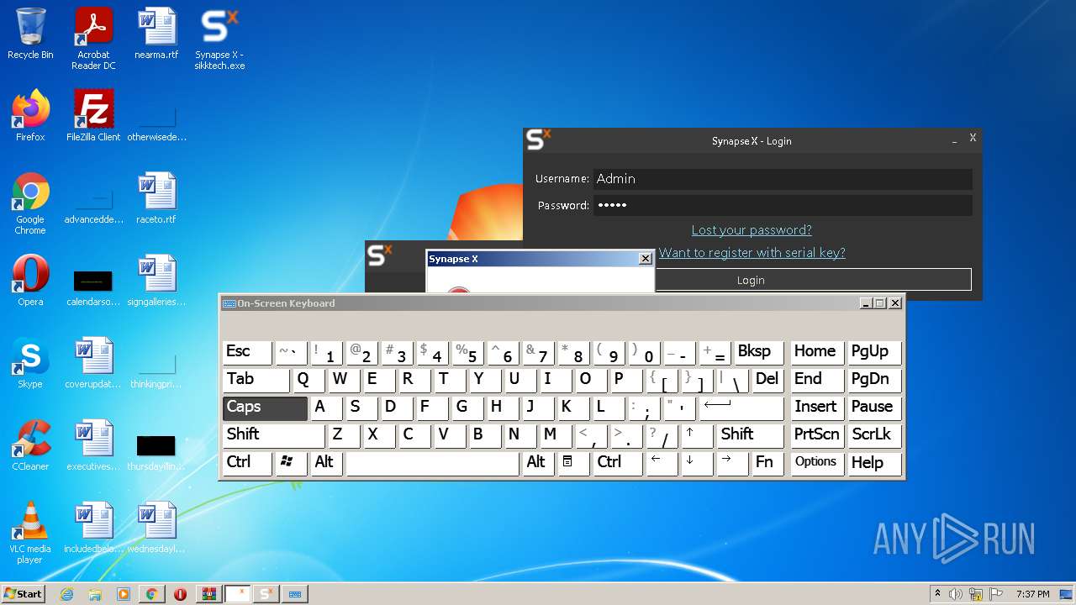Viewport: 1076px width, 605px height.
Task: Open Windows Explorer folder in taskbar
Action: (x=95, y=594)
